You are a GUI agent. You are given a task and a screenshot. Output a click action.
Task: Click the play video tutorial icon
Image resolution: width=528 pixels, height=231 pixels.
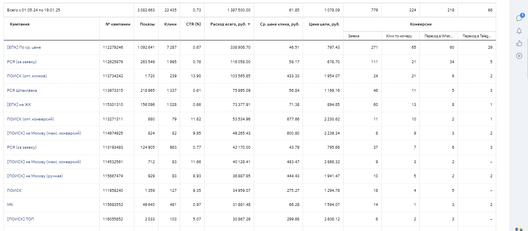pyautogui.click(x=519, y=56)
